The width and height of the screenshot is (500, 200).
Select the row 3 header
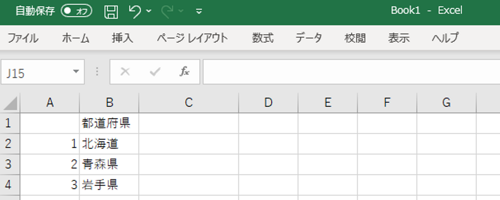pyautogui.click(x=8, y=164)
